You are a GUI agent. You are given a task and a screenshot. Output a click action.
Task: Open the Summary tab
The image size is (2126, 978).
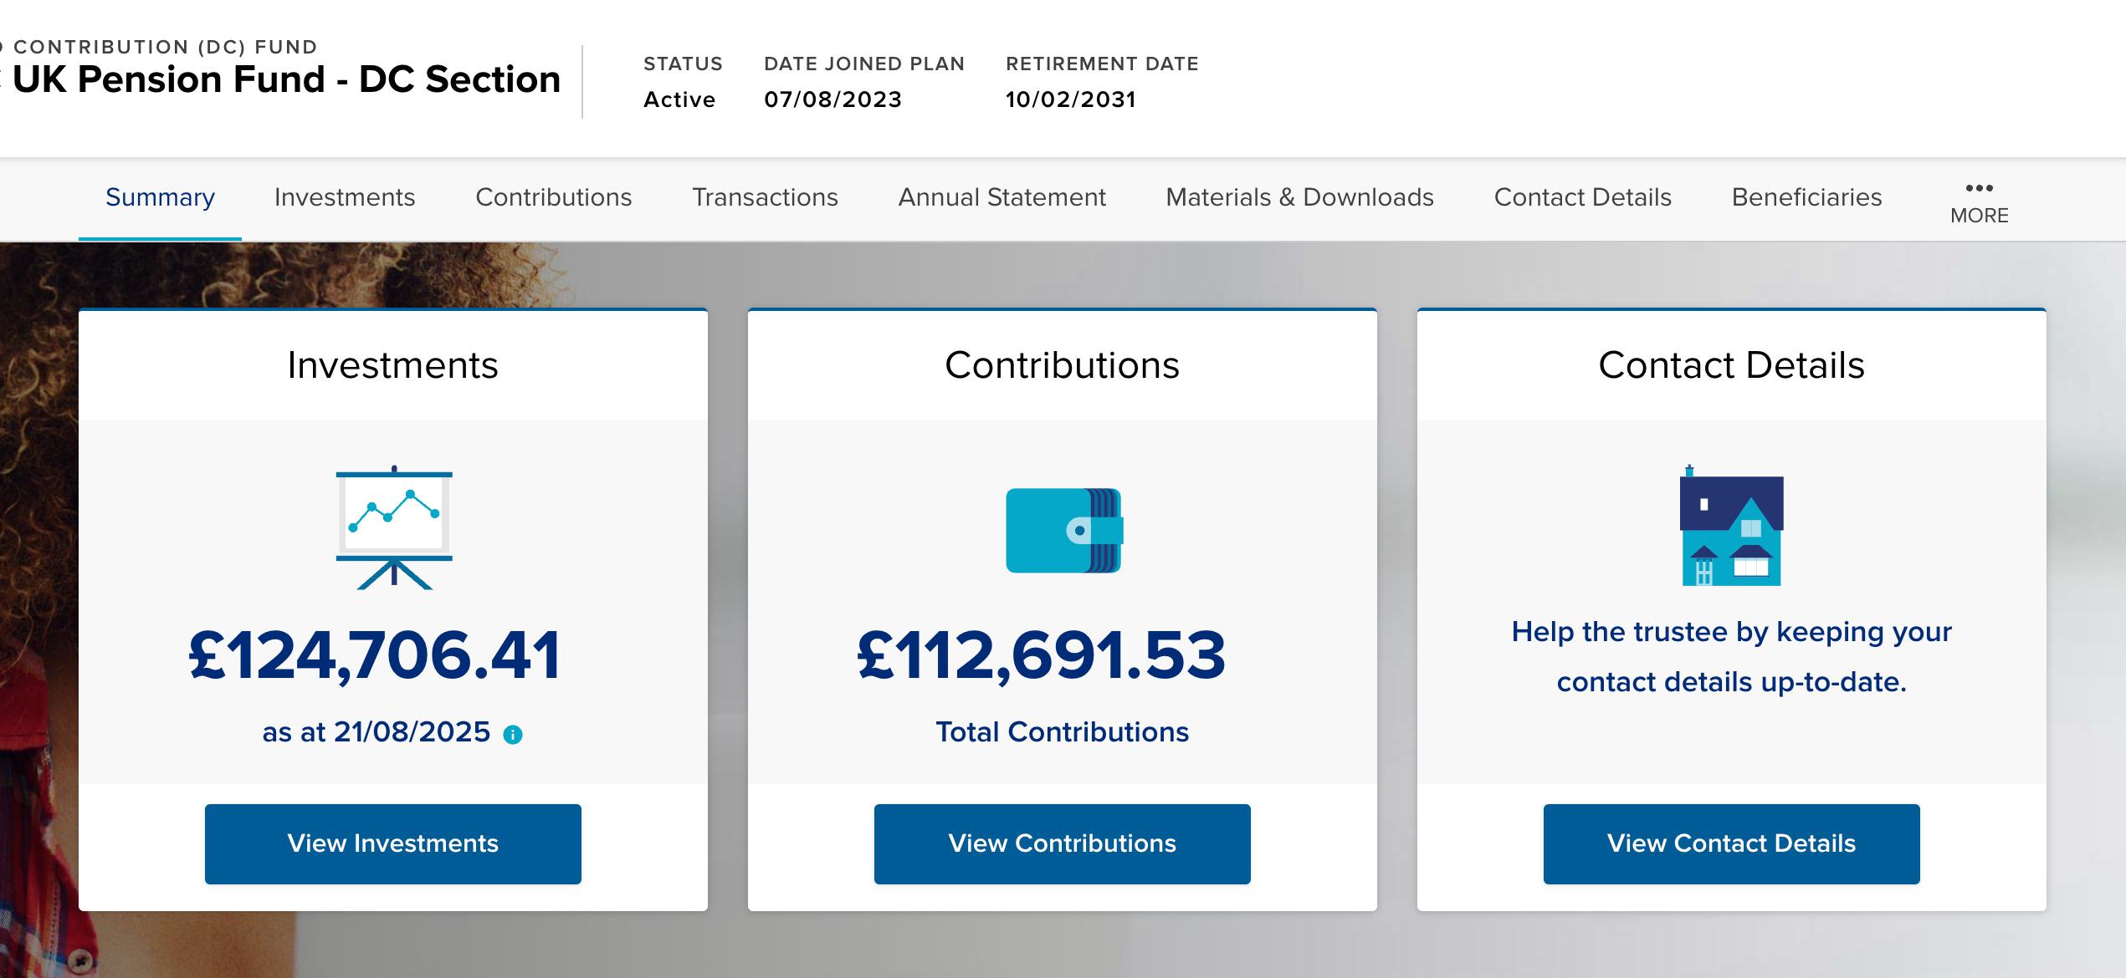point(160,197)
